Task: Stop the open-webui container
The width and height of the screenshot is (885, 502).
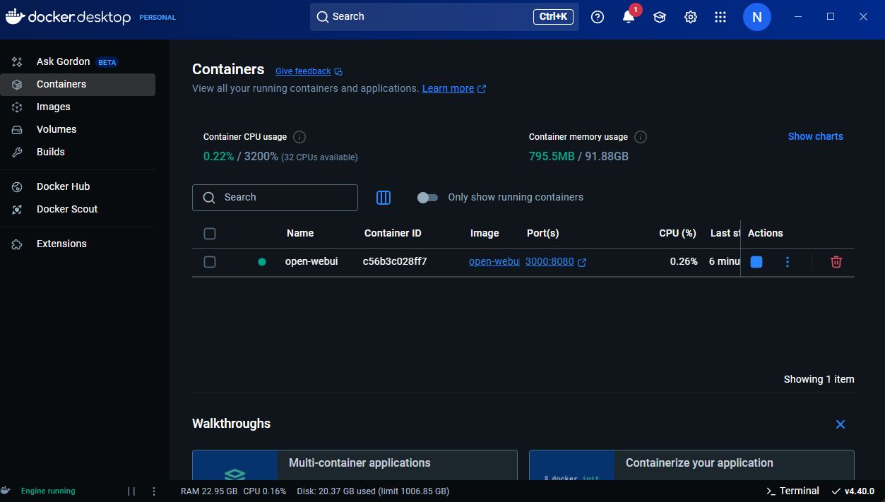Action: (756, 262)
